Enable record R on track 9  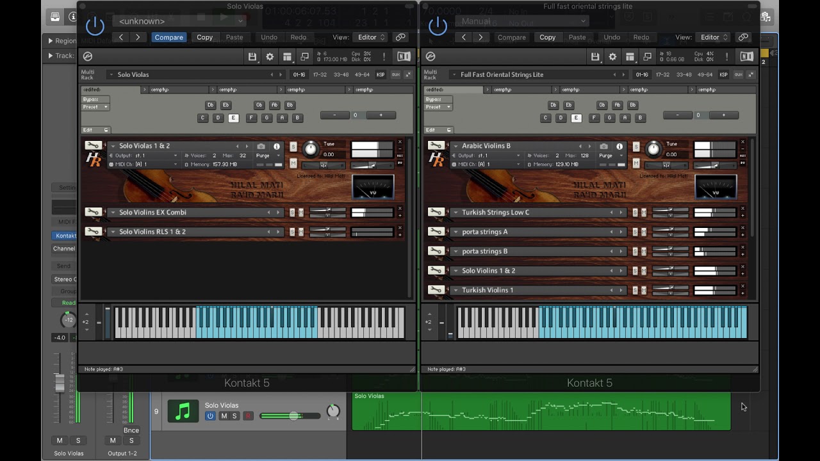(248, 416)
